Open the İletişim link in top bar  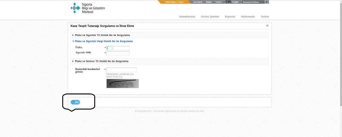click(x=209, y=2)
